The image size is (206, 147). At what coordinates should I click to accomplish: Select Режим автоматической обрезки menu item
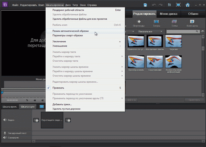pyautogui.click(x=70, y=31)
